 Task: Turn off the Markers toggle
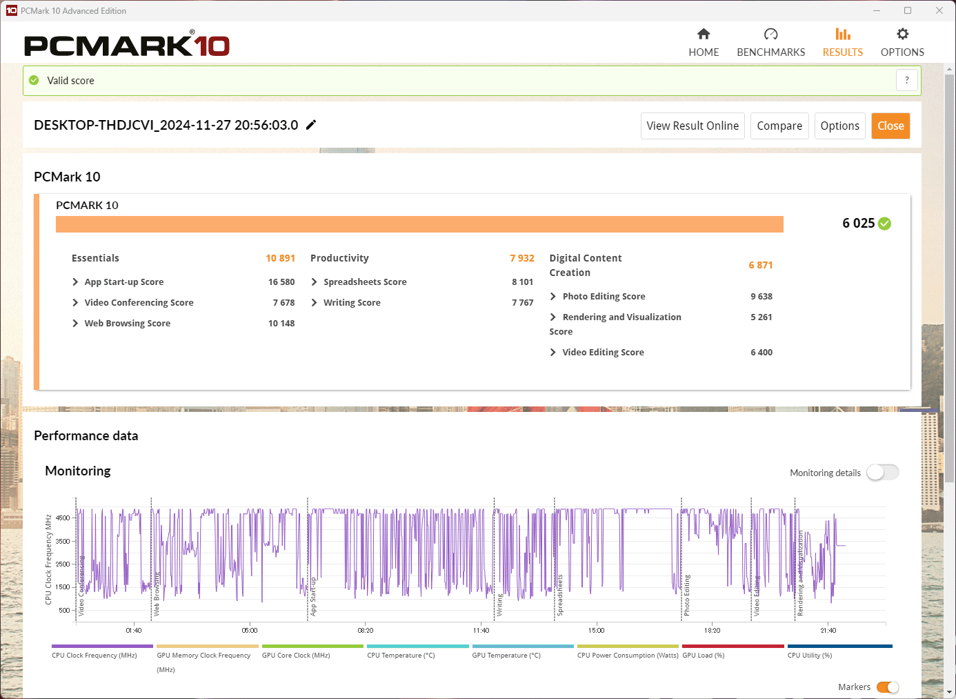point(888,687)
